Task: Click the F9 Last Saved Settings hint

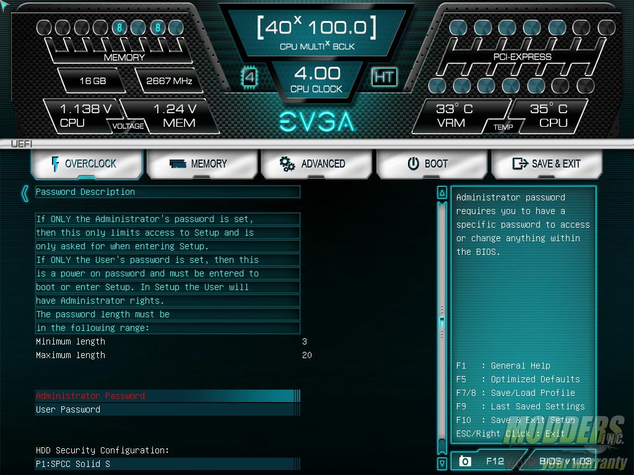Action: (520, 406)
